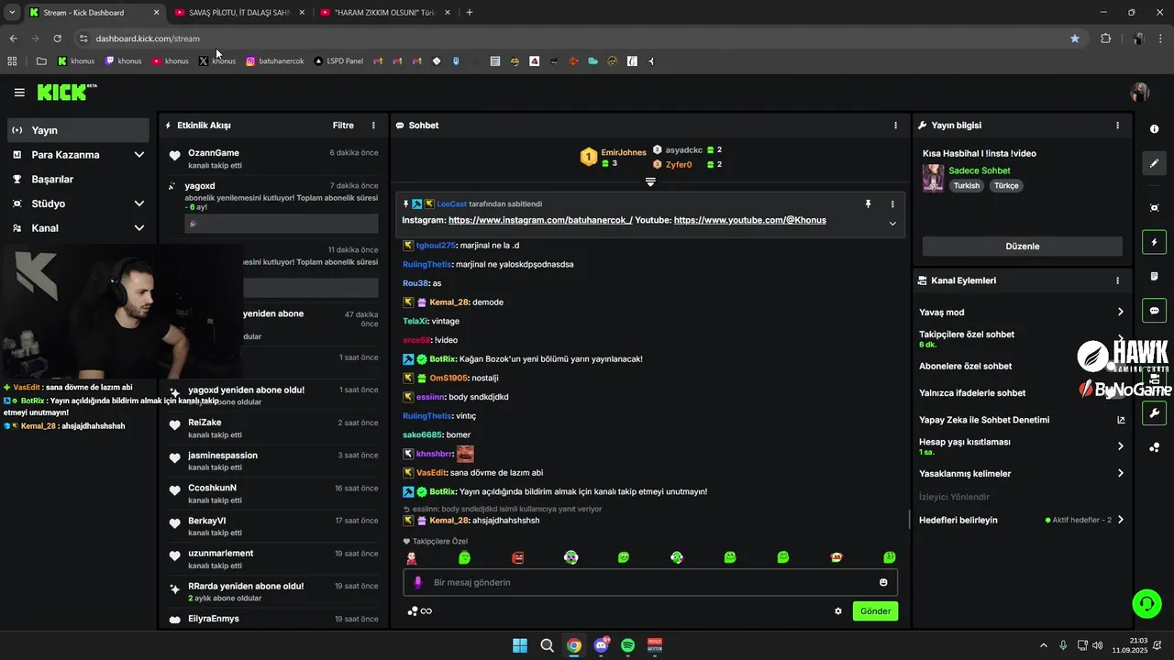This screenshot has width=1174, height=660.
Task: Send chat message with Gönder button
Action: coord(875,611)
